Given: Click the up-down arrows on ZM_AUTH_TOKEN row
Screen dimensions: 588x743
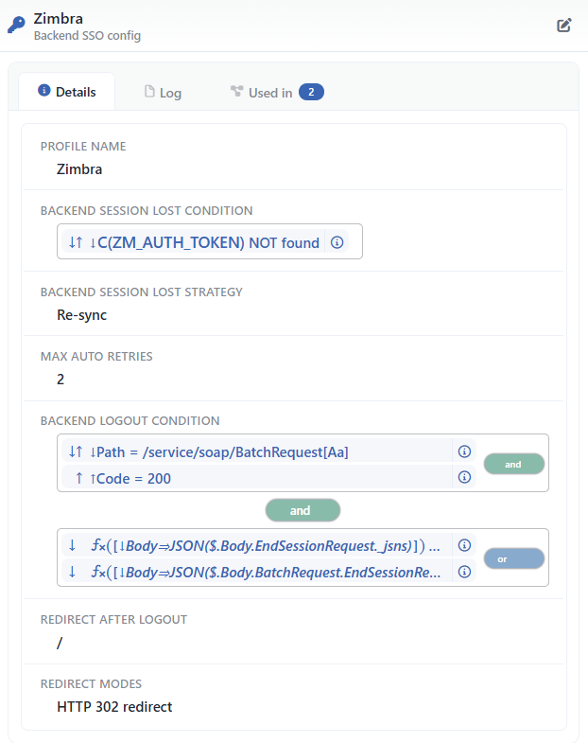Looking at the screenshot, I should pos(76,242).
